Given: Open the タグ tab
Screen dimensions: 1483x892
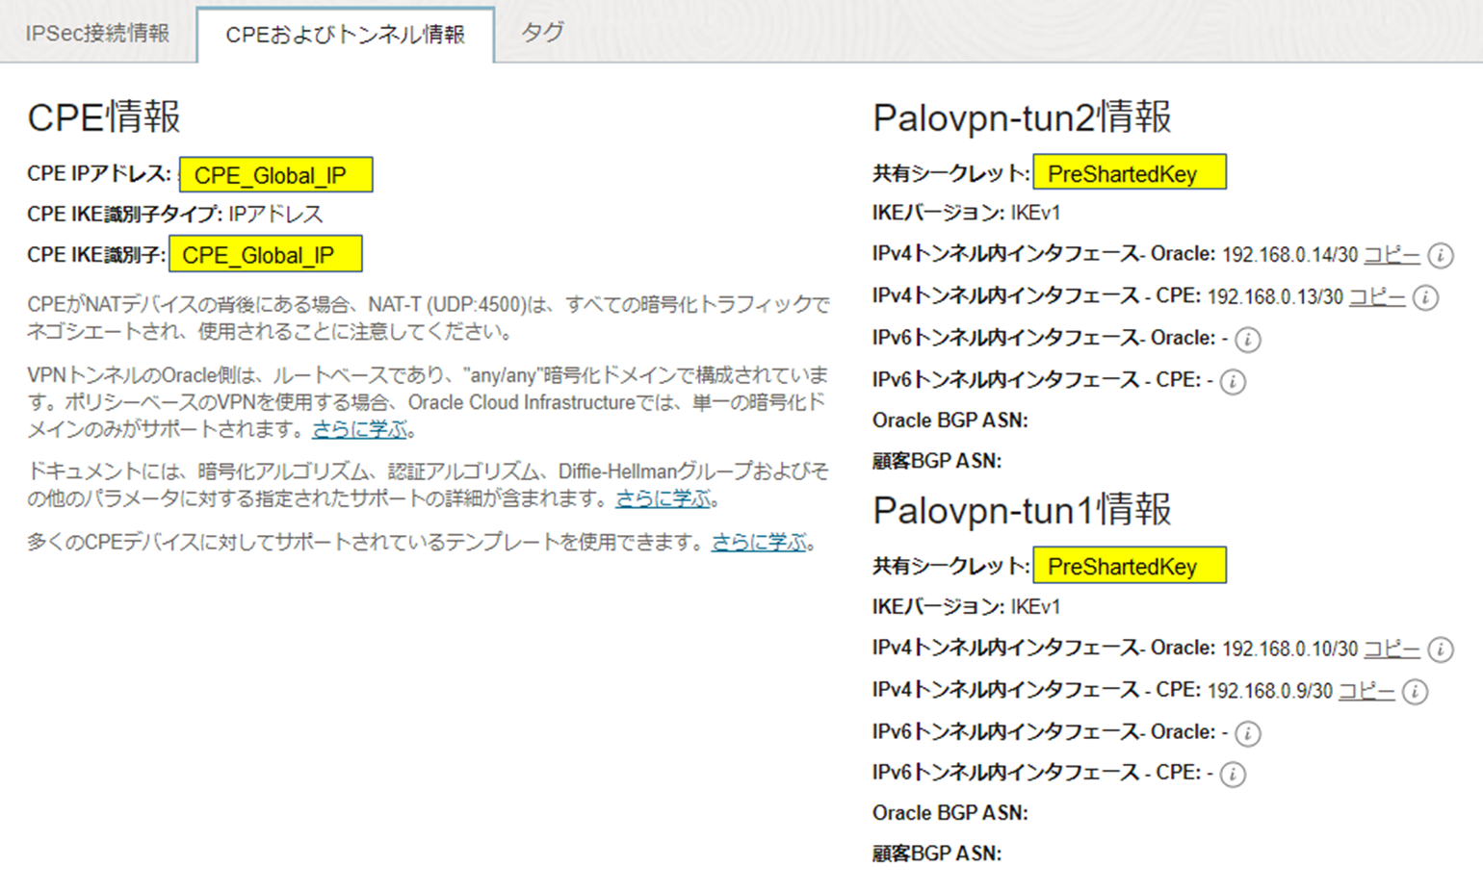Looking at the screenshot, I should click(542, 33).
